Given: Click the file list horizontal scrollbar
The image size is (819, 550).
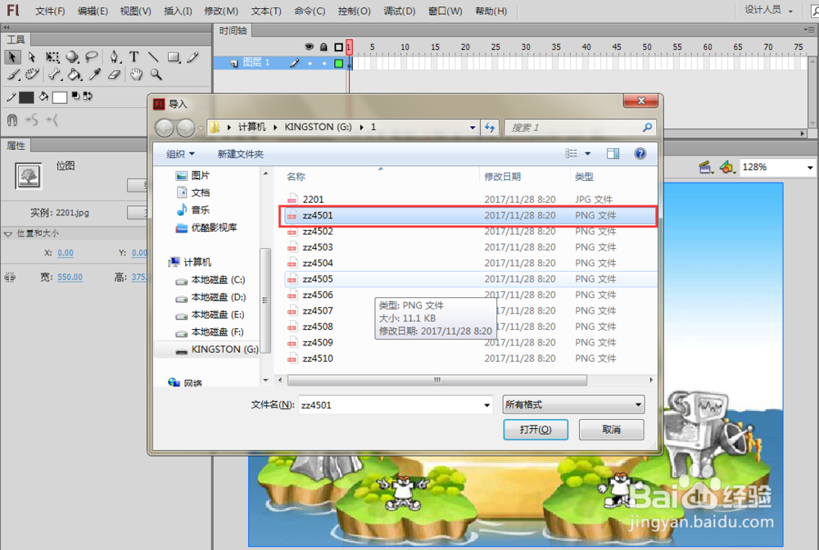Looking at the screenshot, I should [x=437, y=380].
